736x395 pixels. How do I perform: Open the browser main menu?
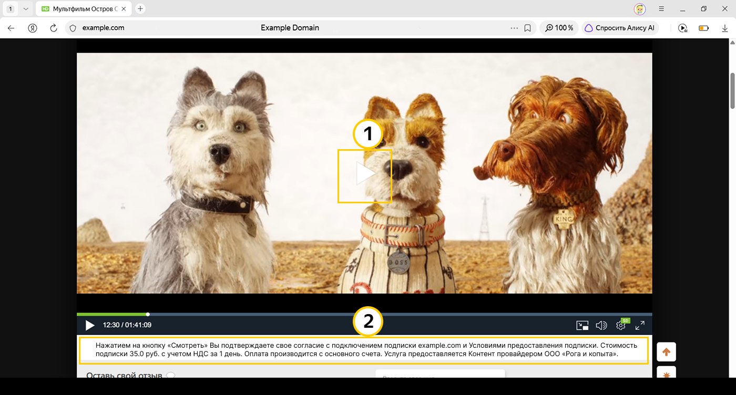click(661, 9)
